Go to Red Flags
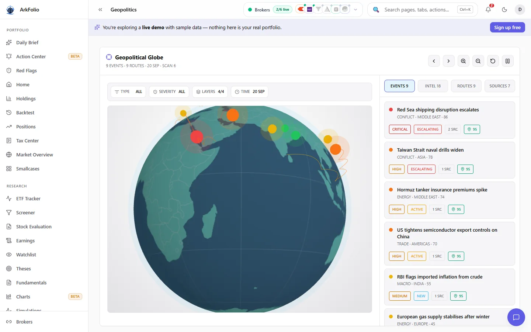 (x=44, y=70)
